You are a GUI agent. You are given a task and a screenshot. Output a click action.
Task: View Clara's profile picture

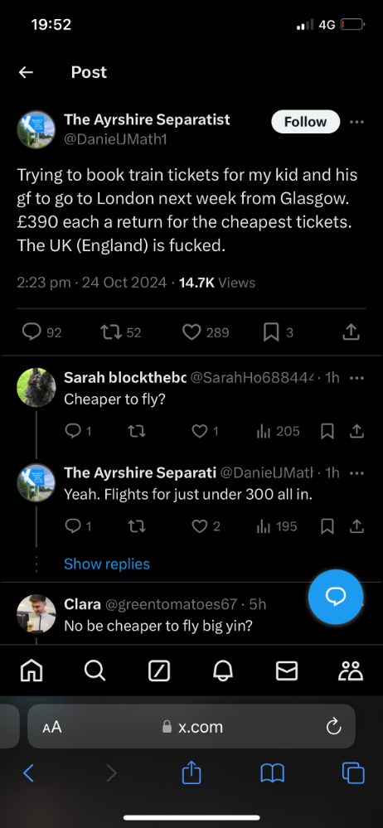click(36, 613)
